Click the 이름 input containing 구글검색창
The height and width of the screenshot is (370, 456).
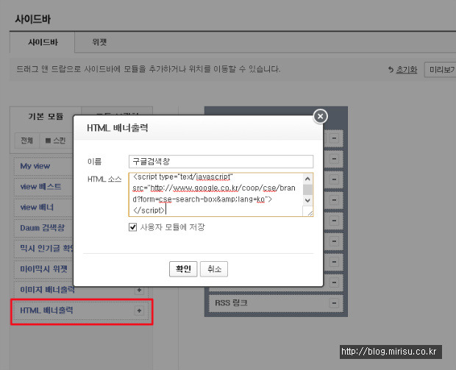pos(221,161)
